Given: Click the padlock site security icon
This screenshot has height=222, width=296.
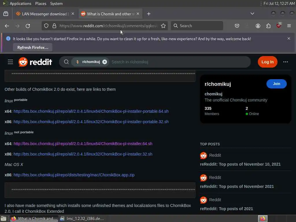Looking at the screenshot, I should [54, 26].
